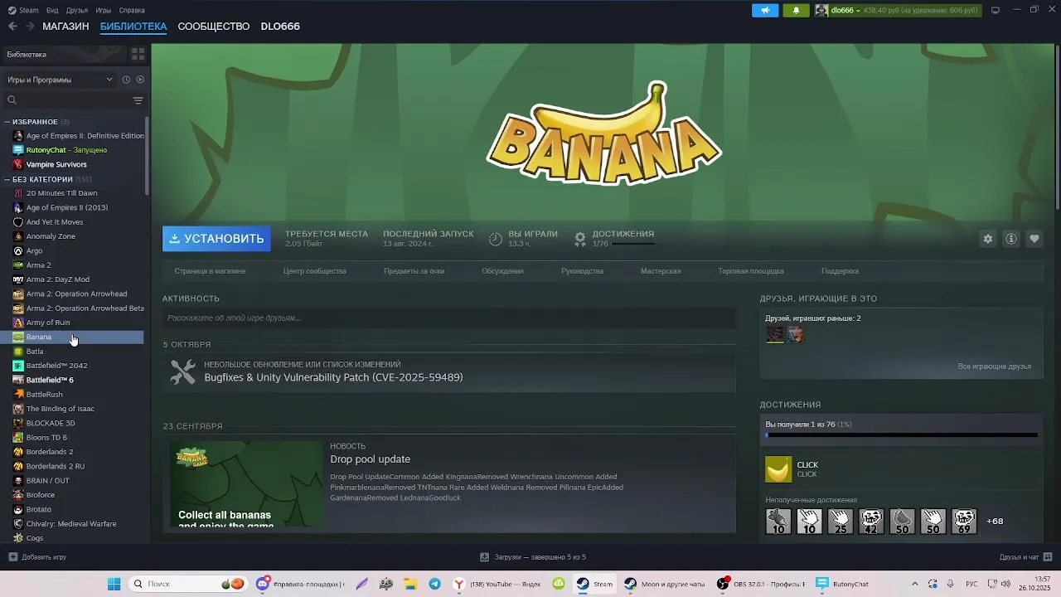The width and height of the screenshot is (1061, 597).
Task: Click the achievement icon labeled 25
Action: point(840,522)
